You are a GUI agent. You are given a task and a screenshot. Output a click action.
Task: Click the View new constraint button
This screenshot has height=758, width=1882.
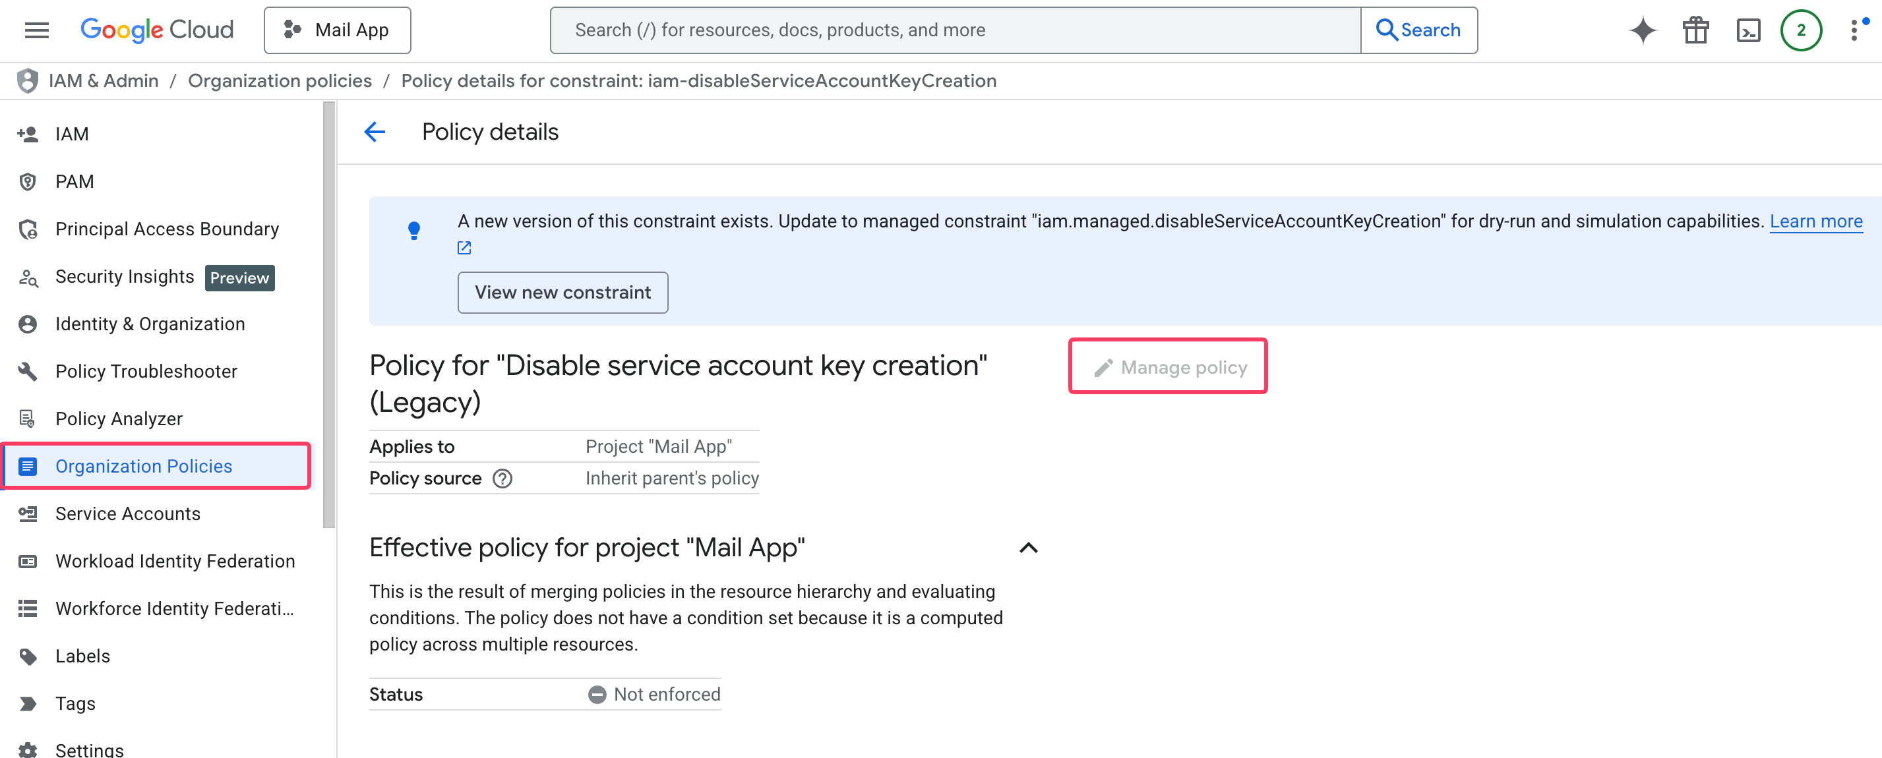pyautogui.click(x=562, y=292)
